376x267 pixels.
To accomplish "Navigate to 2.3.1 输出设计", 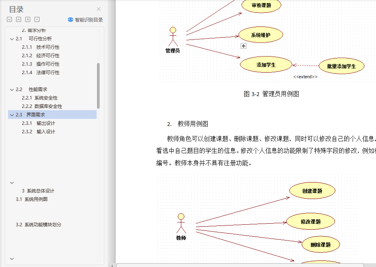I will (38, 123).
